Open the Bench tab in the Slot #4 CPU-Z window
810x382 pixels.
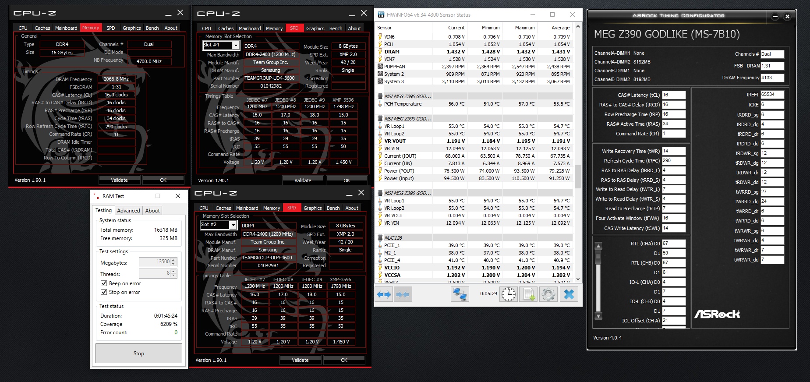pos(336,28)
